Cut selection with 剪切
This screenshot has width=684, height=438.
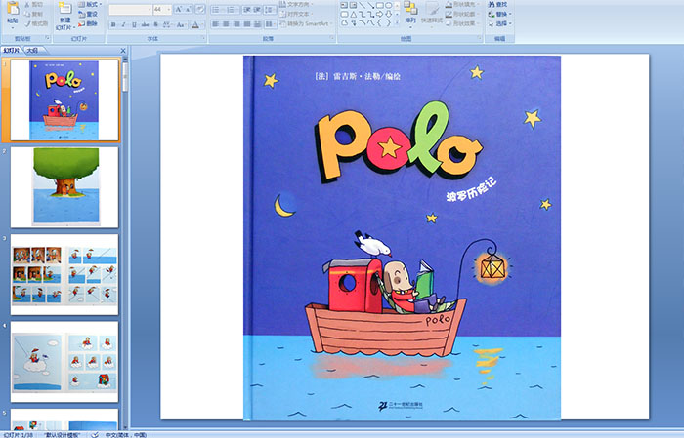34,4
